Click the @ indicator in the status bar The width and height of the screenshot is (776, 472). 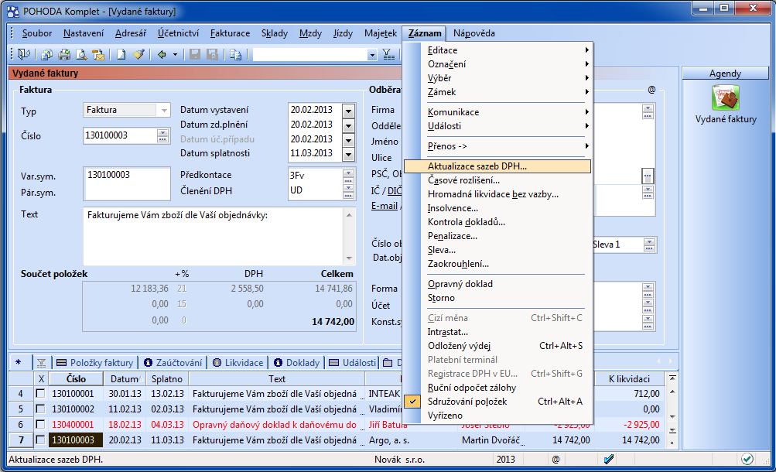tap(556, 459)
